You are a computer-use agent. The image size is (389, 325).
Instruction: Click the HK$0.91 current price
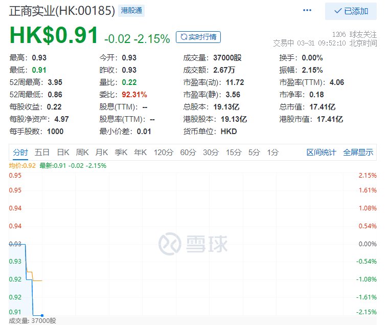pos(54,35)
